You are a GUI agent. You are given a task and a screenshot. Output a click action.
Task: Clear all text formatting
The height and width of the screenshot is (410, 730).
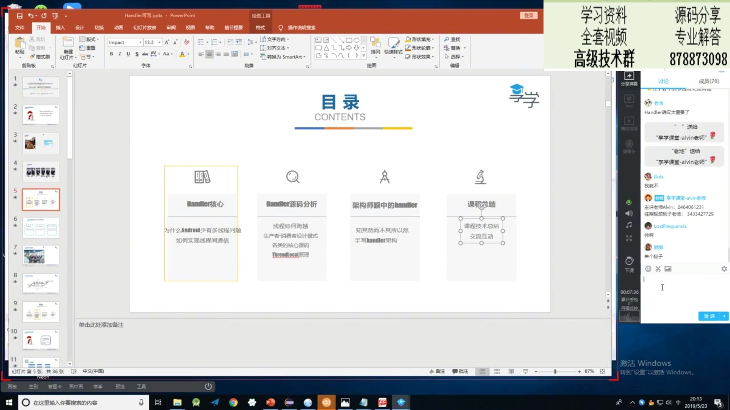(x=186, y=43)
